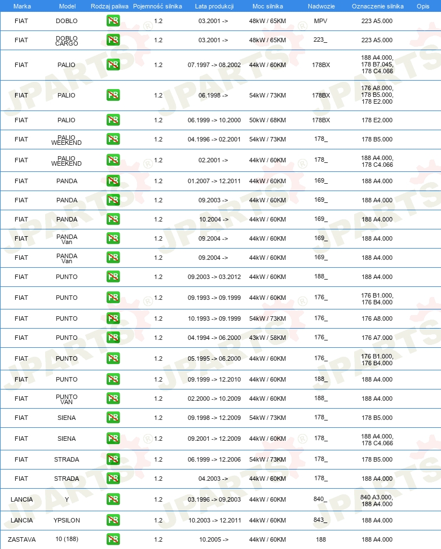Click the fuel icon in the STRADA 06.1999 row

pos(113,459)
